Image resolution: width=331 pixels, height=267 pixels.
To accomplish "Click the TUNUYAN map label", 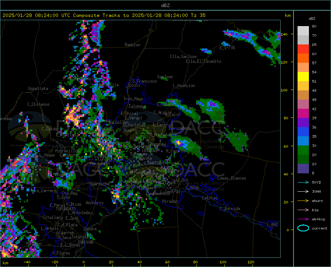I will (85, 242).
